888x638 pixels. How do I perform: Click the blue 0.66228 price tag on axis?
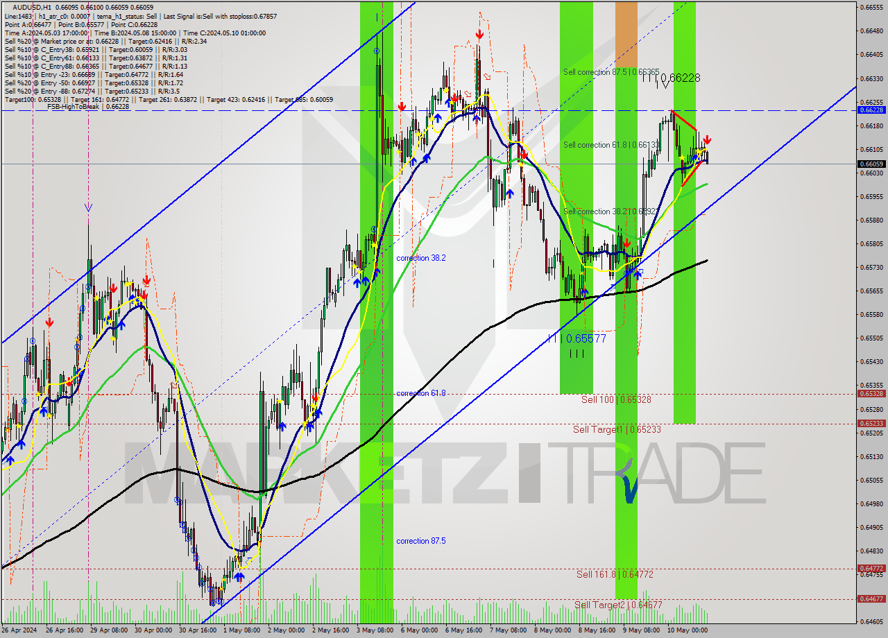pyautogui.click(x=871, y=110)
